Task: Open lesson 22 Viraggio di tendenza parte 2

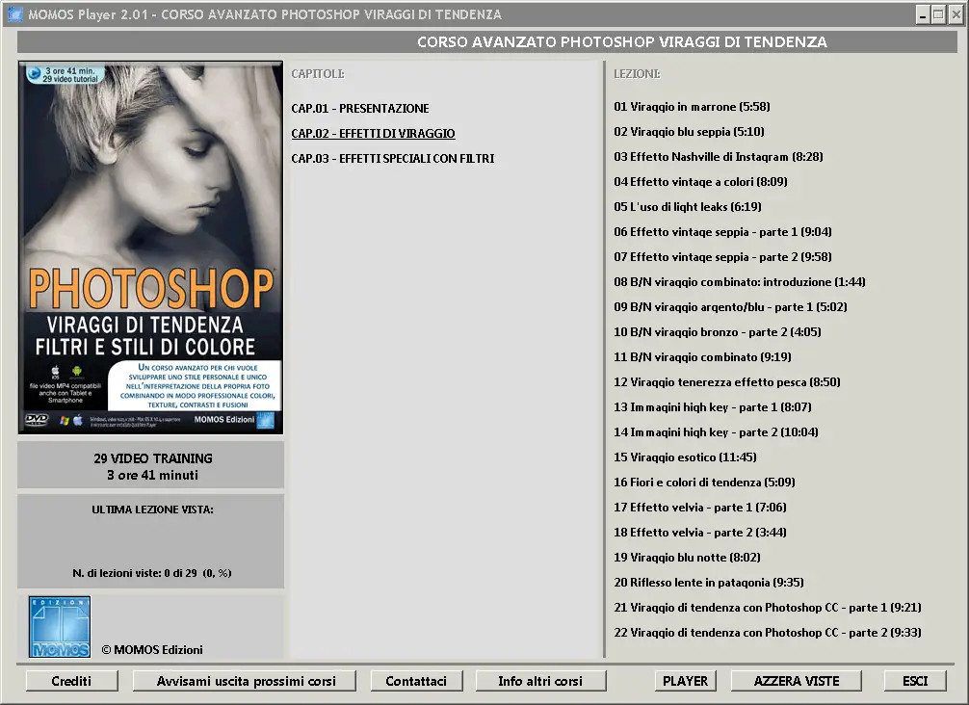Action: 767,632
